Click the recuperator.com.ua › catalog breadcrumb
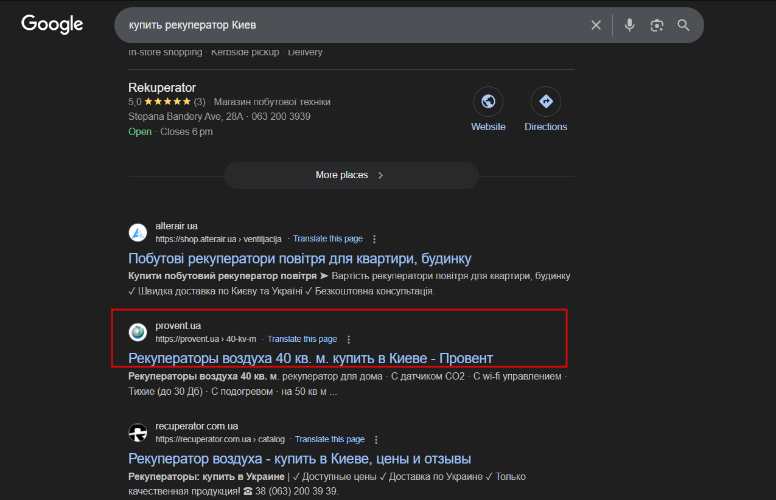 (220, 440)
